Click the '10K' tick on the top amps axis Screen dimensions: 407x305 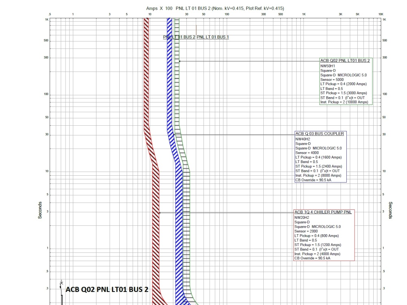point(381,14)
